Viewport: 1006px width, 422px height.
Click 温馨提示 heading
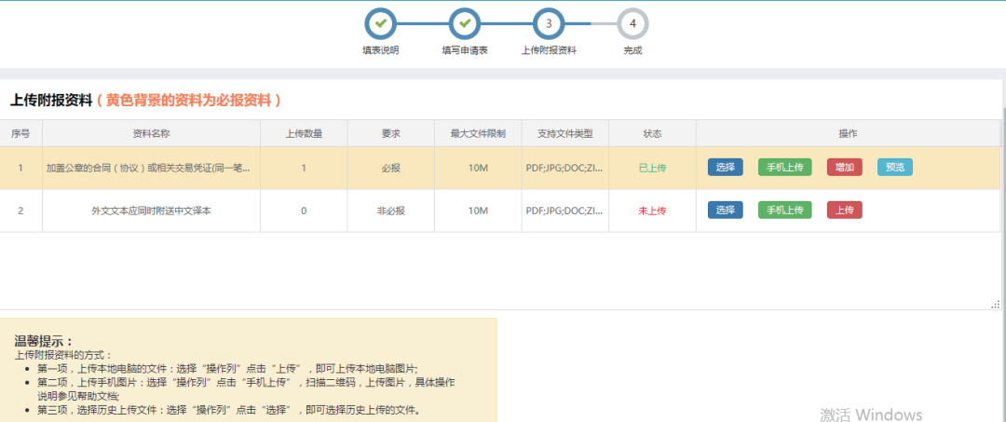(45, 341)
